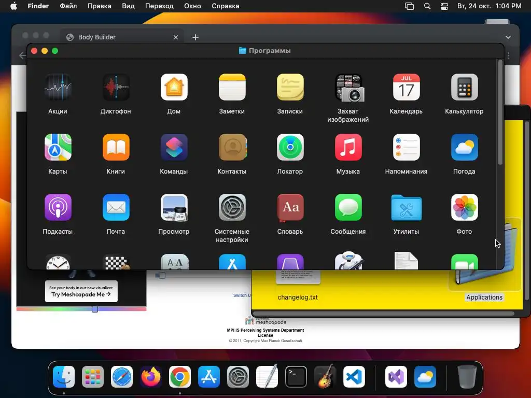The image size is (531, 398).
Task: Open the Дом home app
Action: click(x=174, y=87)
